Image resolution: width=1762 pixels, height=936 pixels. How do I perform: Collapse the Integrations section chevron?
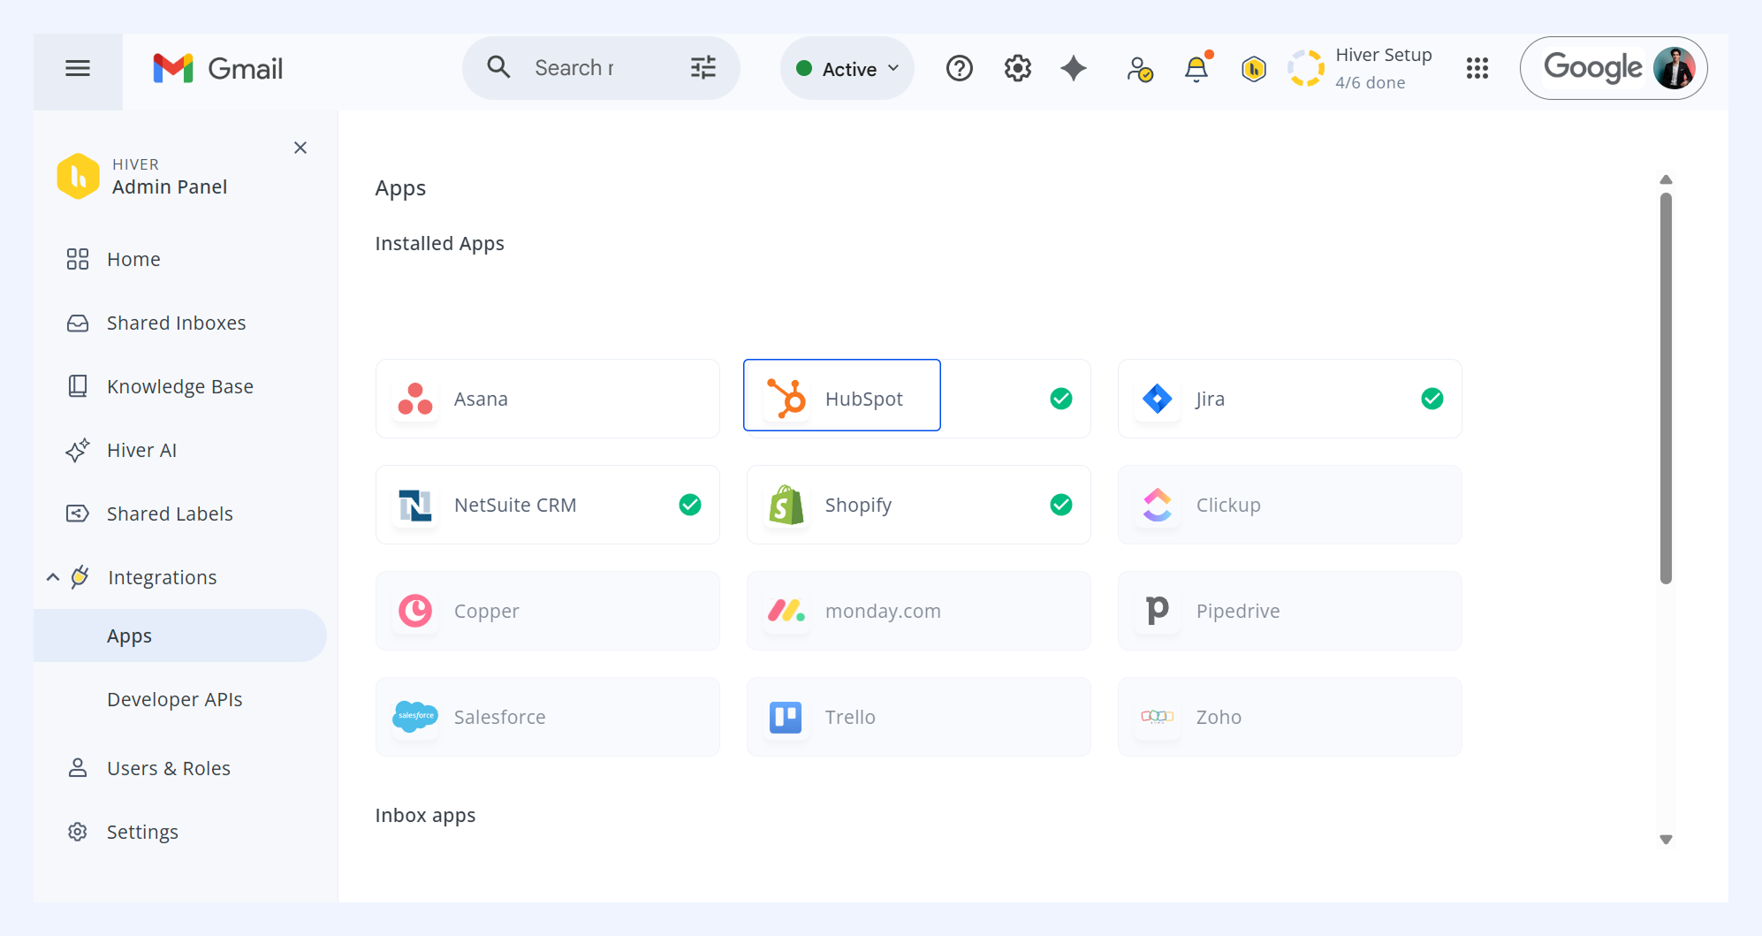click(53, 577)
